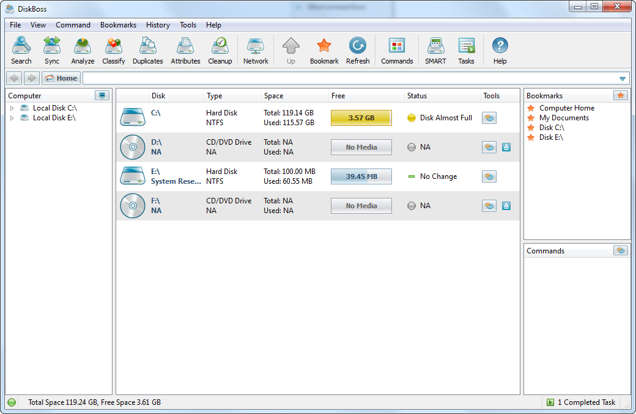Open the View menu
636x414 pixels.
point(38,24)
